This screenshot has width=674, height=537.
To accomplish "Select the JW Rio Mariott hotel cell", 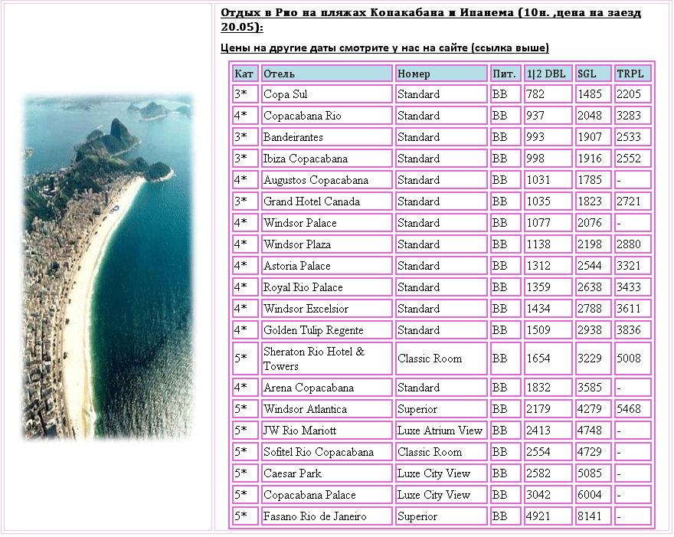I will [x=327, y=431].
